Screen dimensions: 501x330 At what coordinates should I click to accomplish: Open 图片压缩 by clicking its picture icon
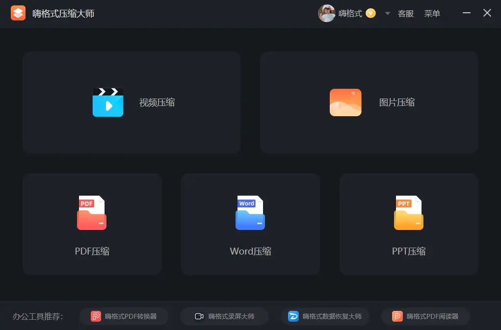(x=345, y=102)
